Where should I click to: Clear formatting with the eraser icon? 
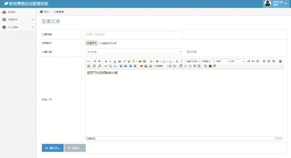click(124, 61)
